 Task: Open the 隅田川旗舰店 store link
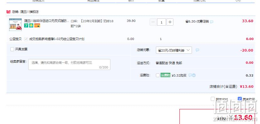point(29,12)
